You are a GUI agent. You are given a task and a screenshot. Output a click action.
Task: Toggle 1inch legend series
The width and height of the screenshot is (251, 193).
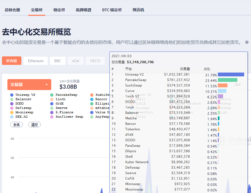coord(58,99)
